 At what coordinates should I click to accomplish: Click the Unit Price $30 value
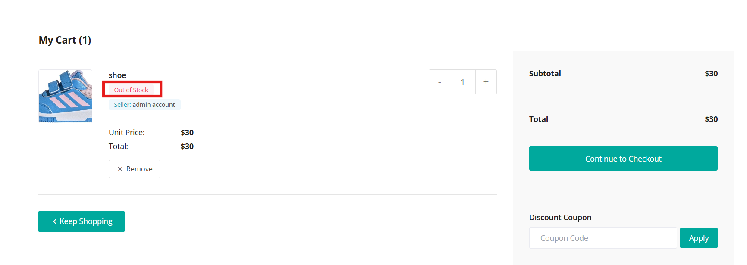187,133
